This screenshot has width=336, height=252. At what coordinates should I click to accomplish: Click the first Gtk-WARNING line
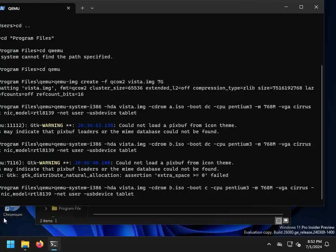tap(118, 125)
